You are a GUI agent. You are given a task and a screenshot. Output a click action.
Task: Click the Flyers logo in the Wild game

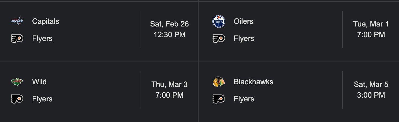[17, 99]
